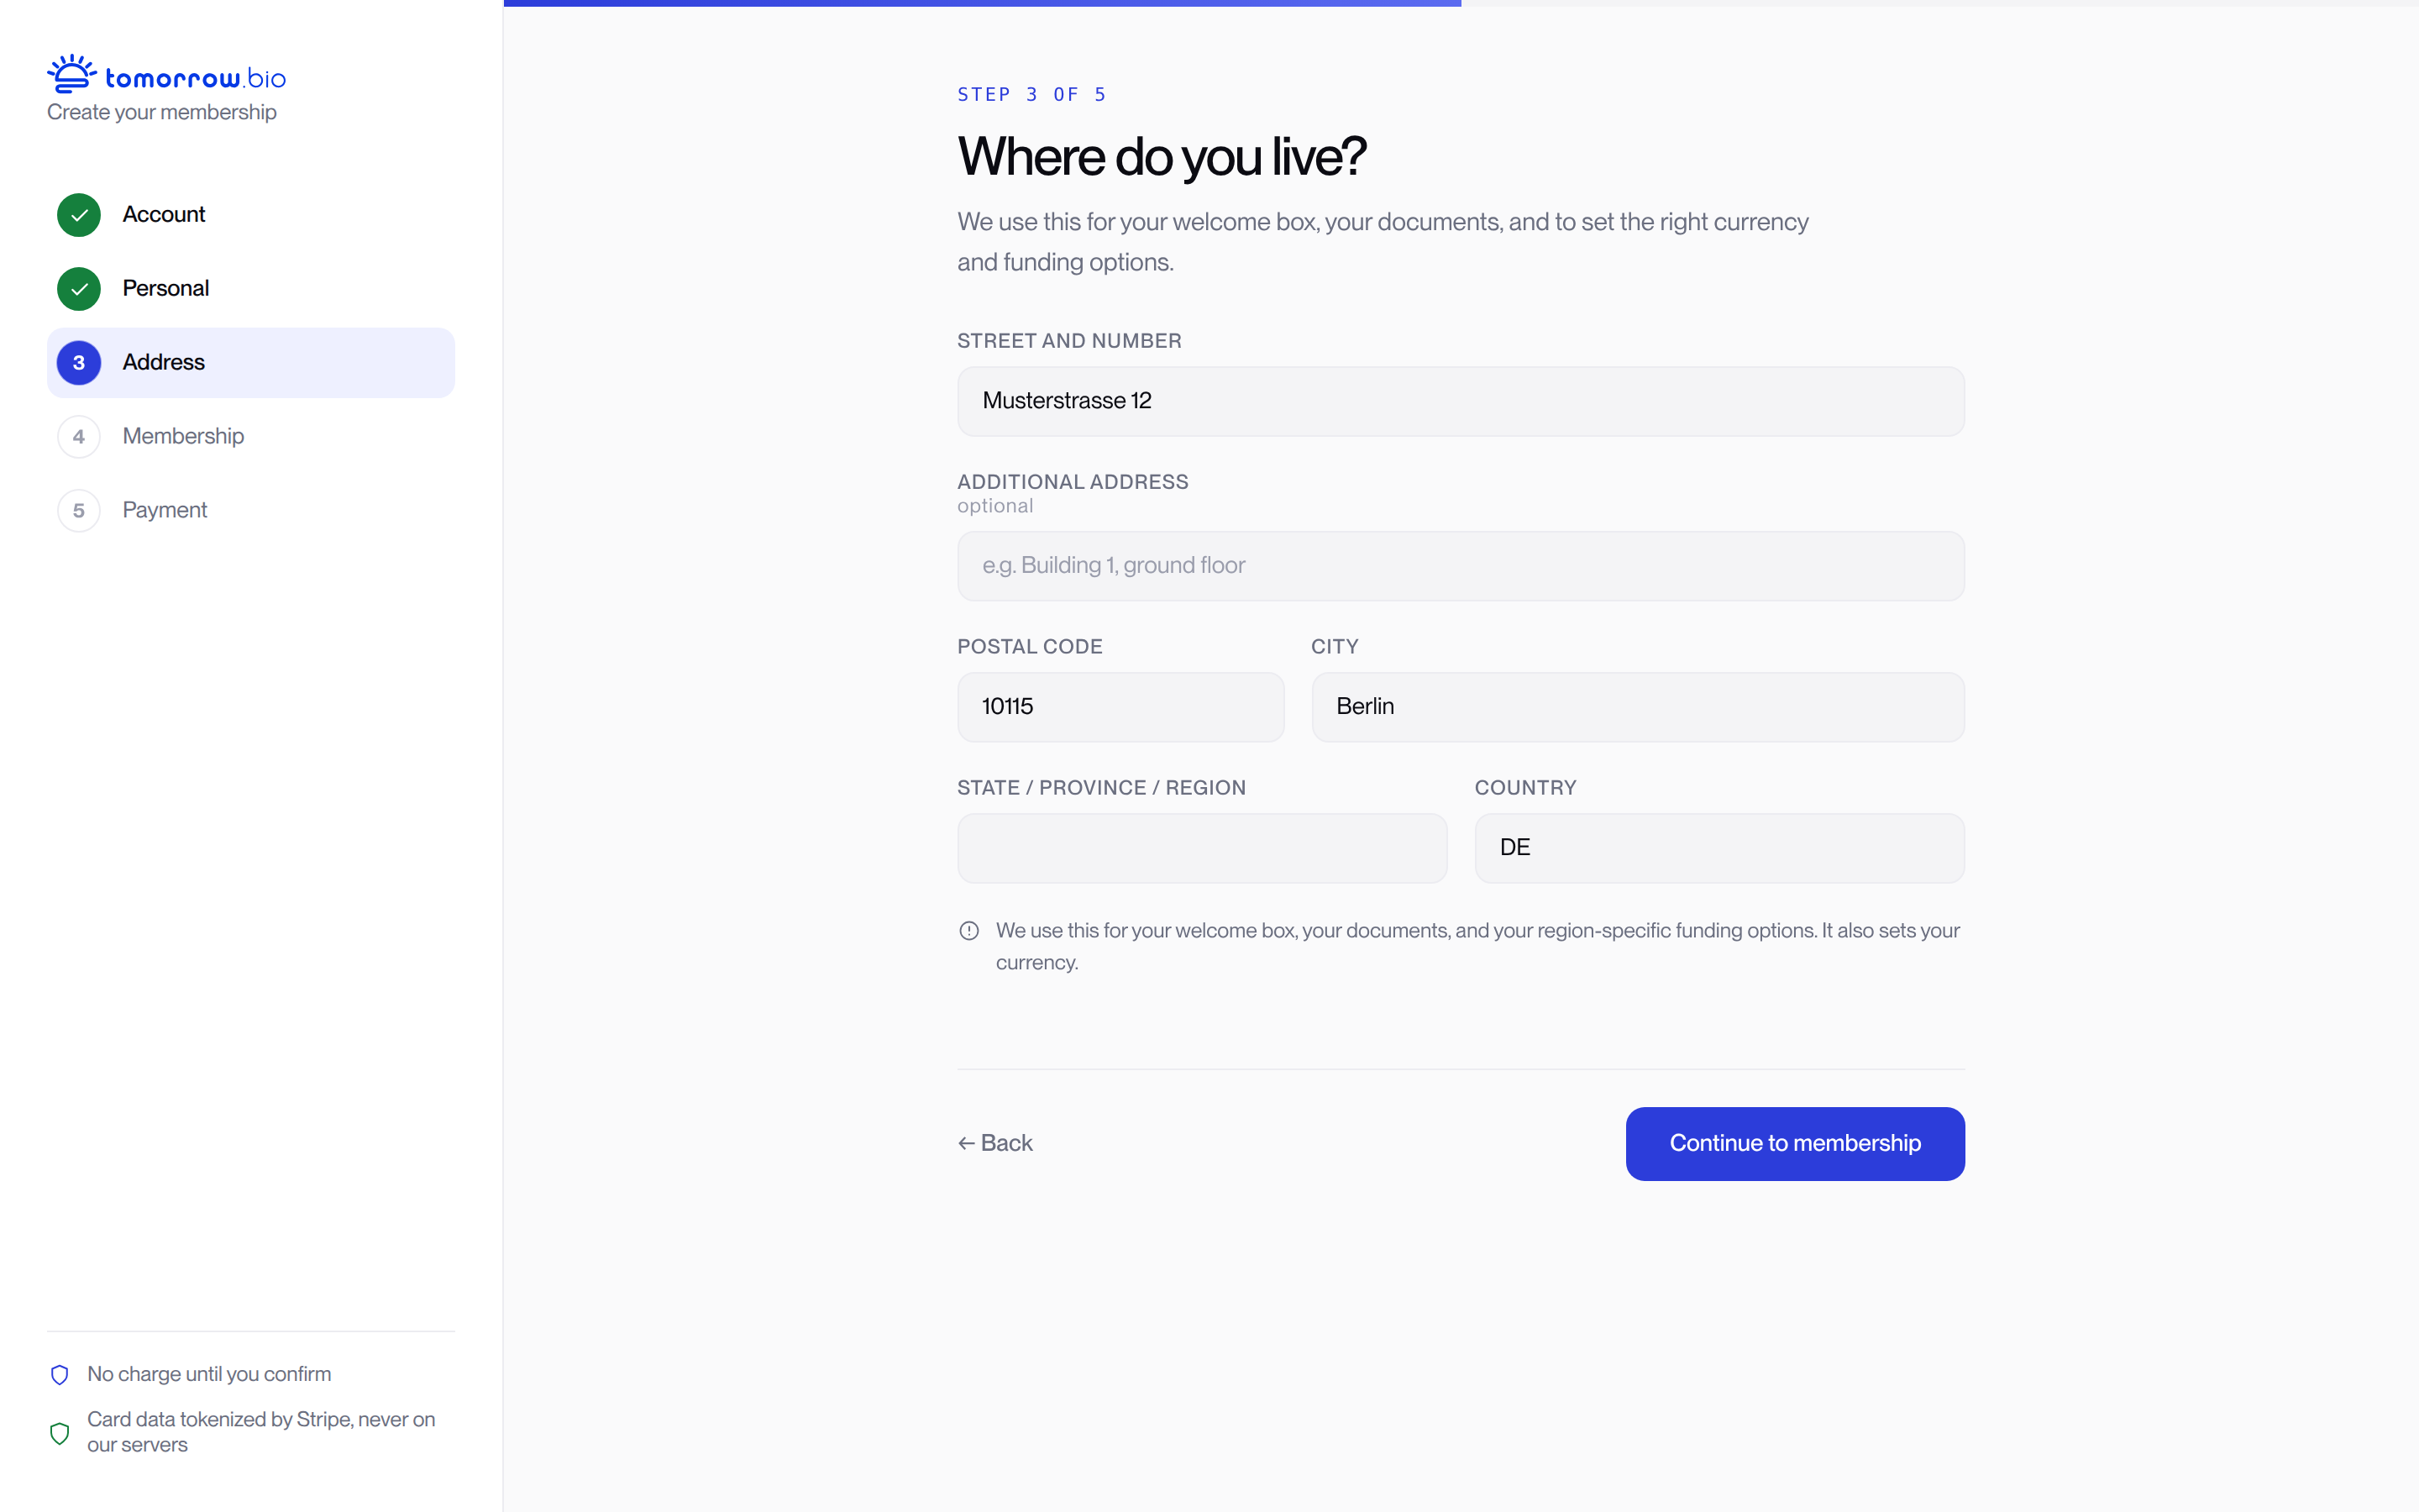Click 'Create your membership' subtitle
The image size is (2419, 1512).
tap(162, 112)
